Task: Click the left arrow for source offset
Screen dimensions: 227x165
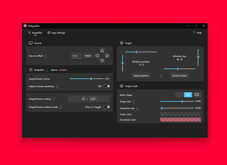Action: (97, 56)
